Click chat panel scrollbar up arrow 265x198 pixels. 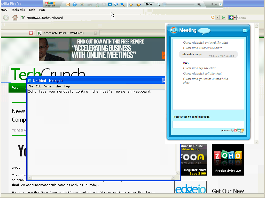256,26
